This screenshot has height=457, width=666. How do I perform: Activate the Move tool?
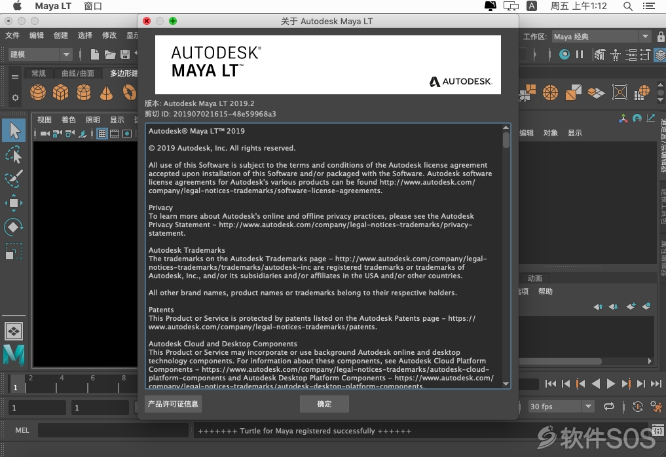[14, 203]
